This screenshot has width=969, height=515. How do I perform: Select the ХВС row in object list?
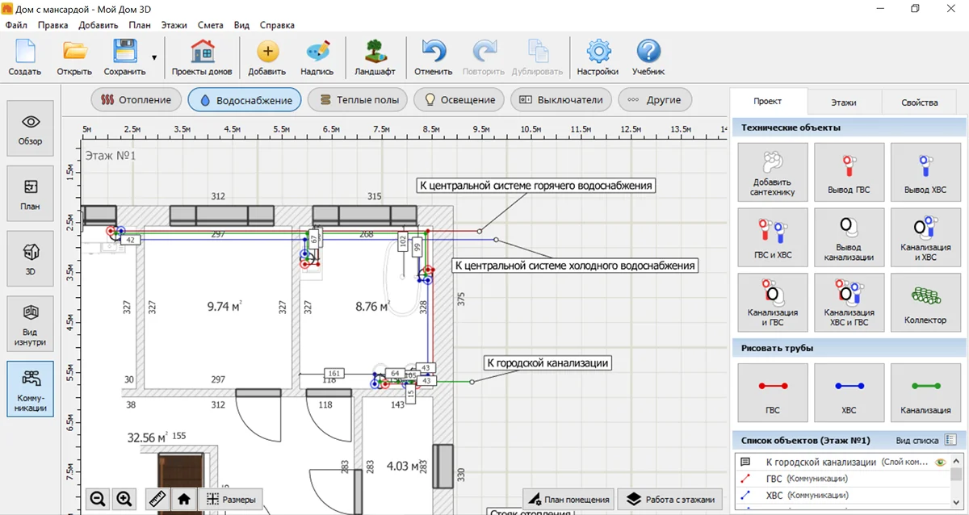pyautogui.click(x=842, y=495)
